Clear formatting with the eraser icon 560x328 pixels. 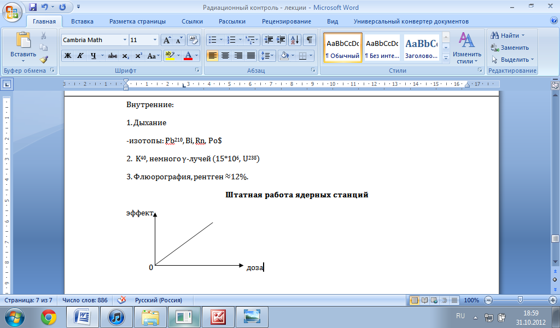coord(193,40)
